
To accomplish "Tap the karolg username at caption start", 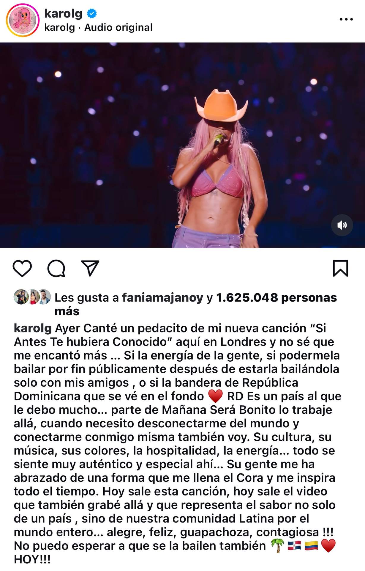I will coord(33,329).
